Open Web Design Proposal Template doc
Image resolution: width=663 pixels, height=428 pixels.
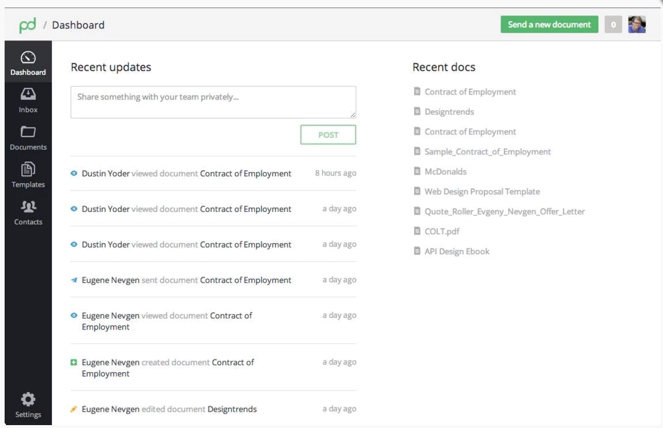[x=482, y=192]
